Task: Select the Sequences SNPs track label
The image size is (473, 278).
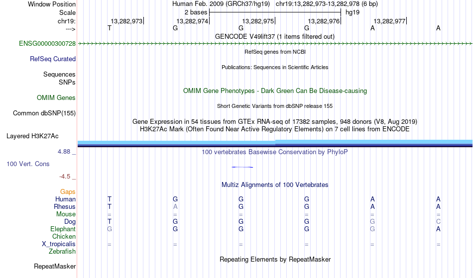Action: click(59, 78)
